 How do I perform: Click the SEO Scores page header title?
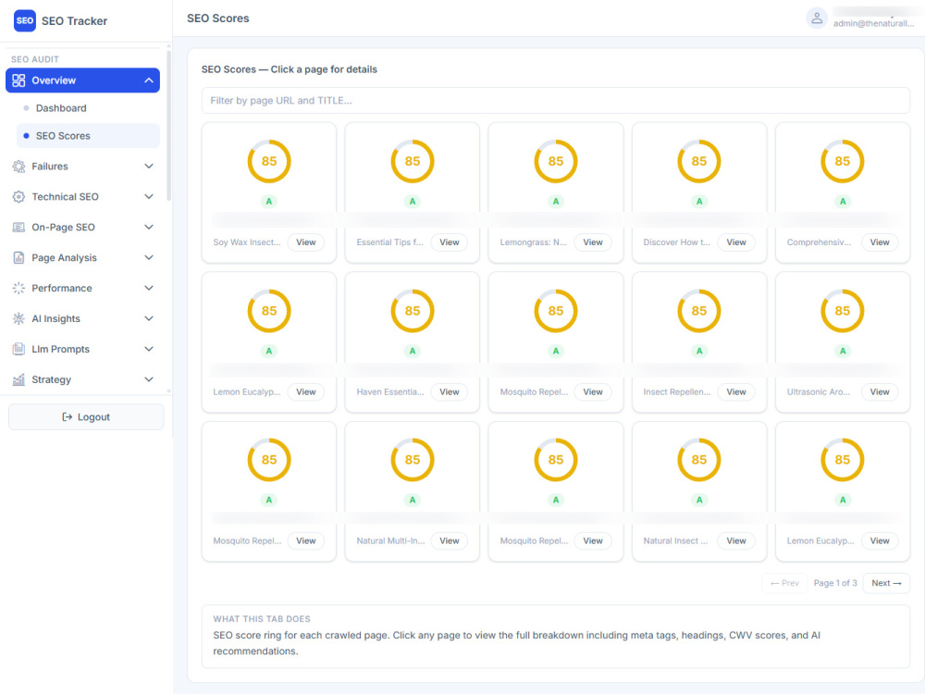tap(218, 19)
